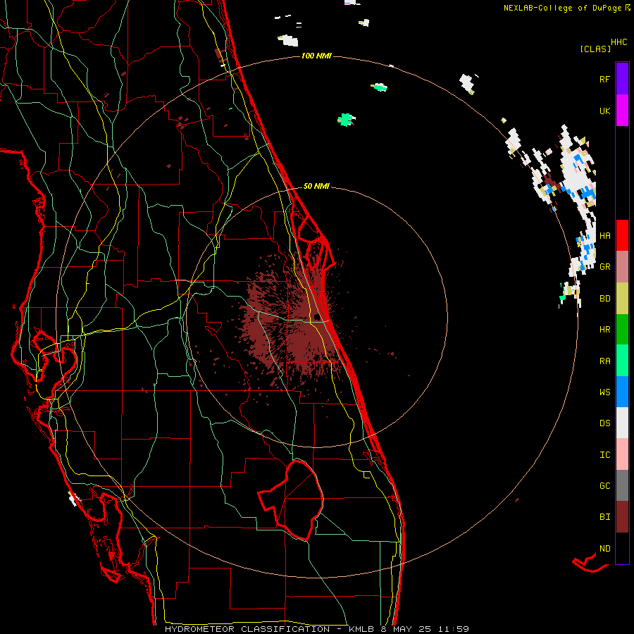Click the UK legend label
Screen dimensions: 634x634
[x=604, y=111]
